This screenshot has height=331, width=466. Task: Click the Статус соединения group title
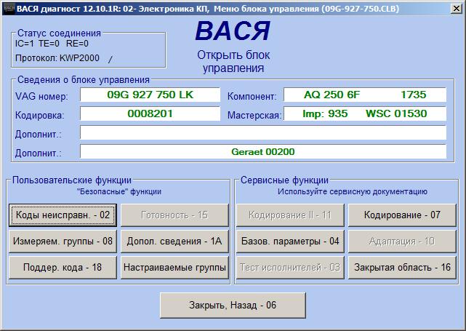[59, 33]
